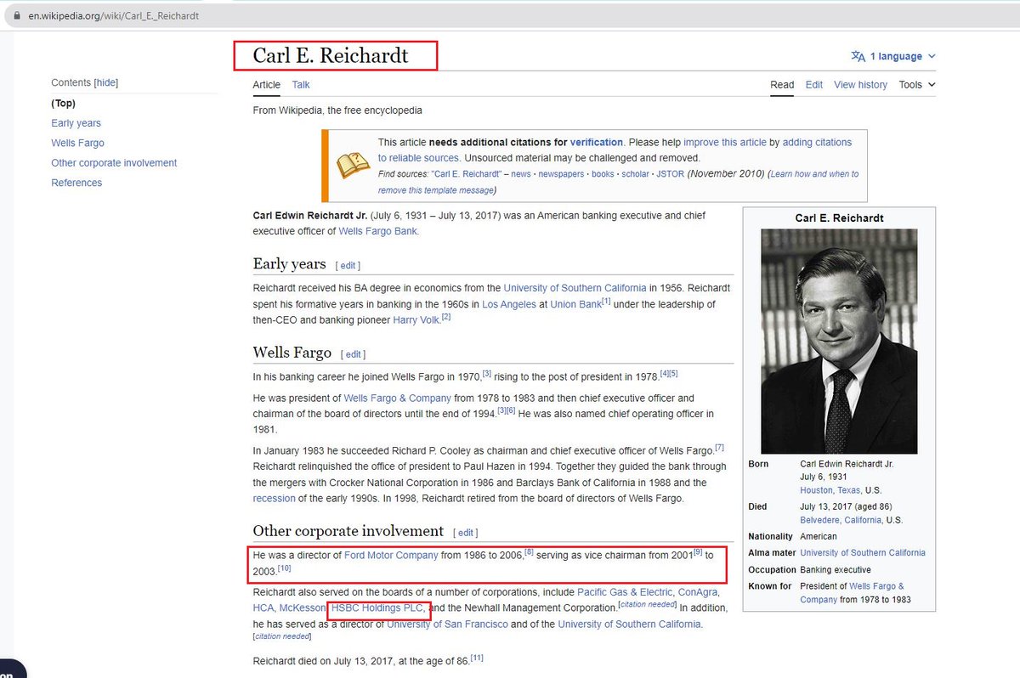Open the Tools dropdown menu
This screenshot has width=1020, height=678.
(916, 85)
